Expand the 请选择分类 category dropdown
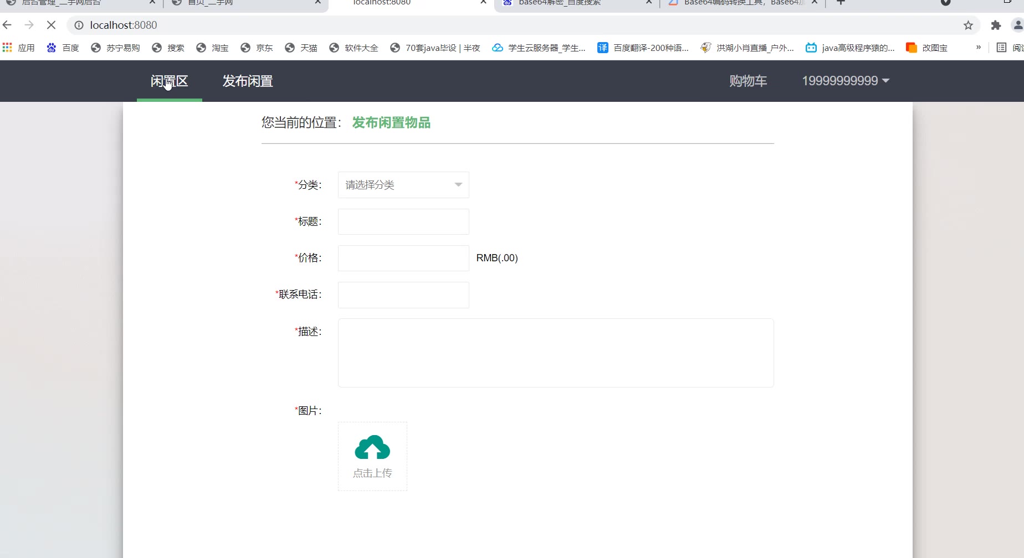The height and width of the screenshot is (558, 1024). pos(403,185)
